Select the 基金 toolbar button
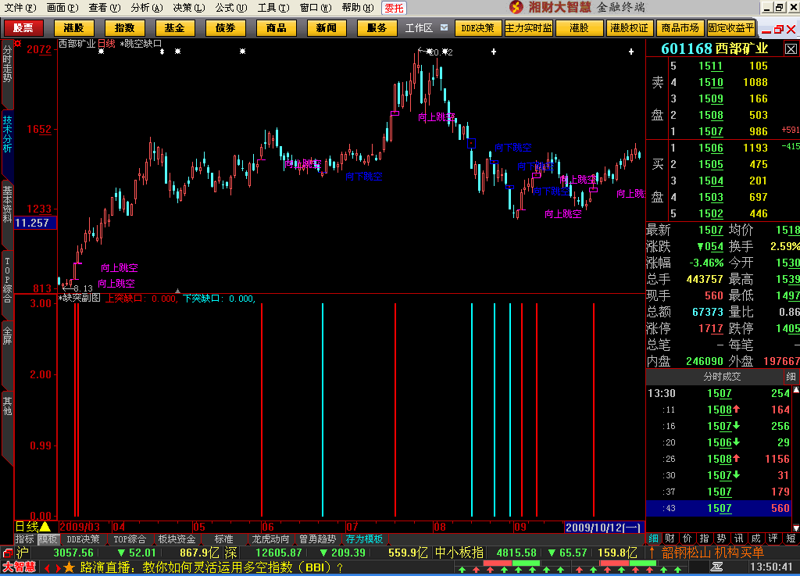Viewport: 800px width, 576px height. pos(174,28)
